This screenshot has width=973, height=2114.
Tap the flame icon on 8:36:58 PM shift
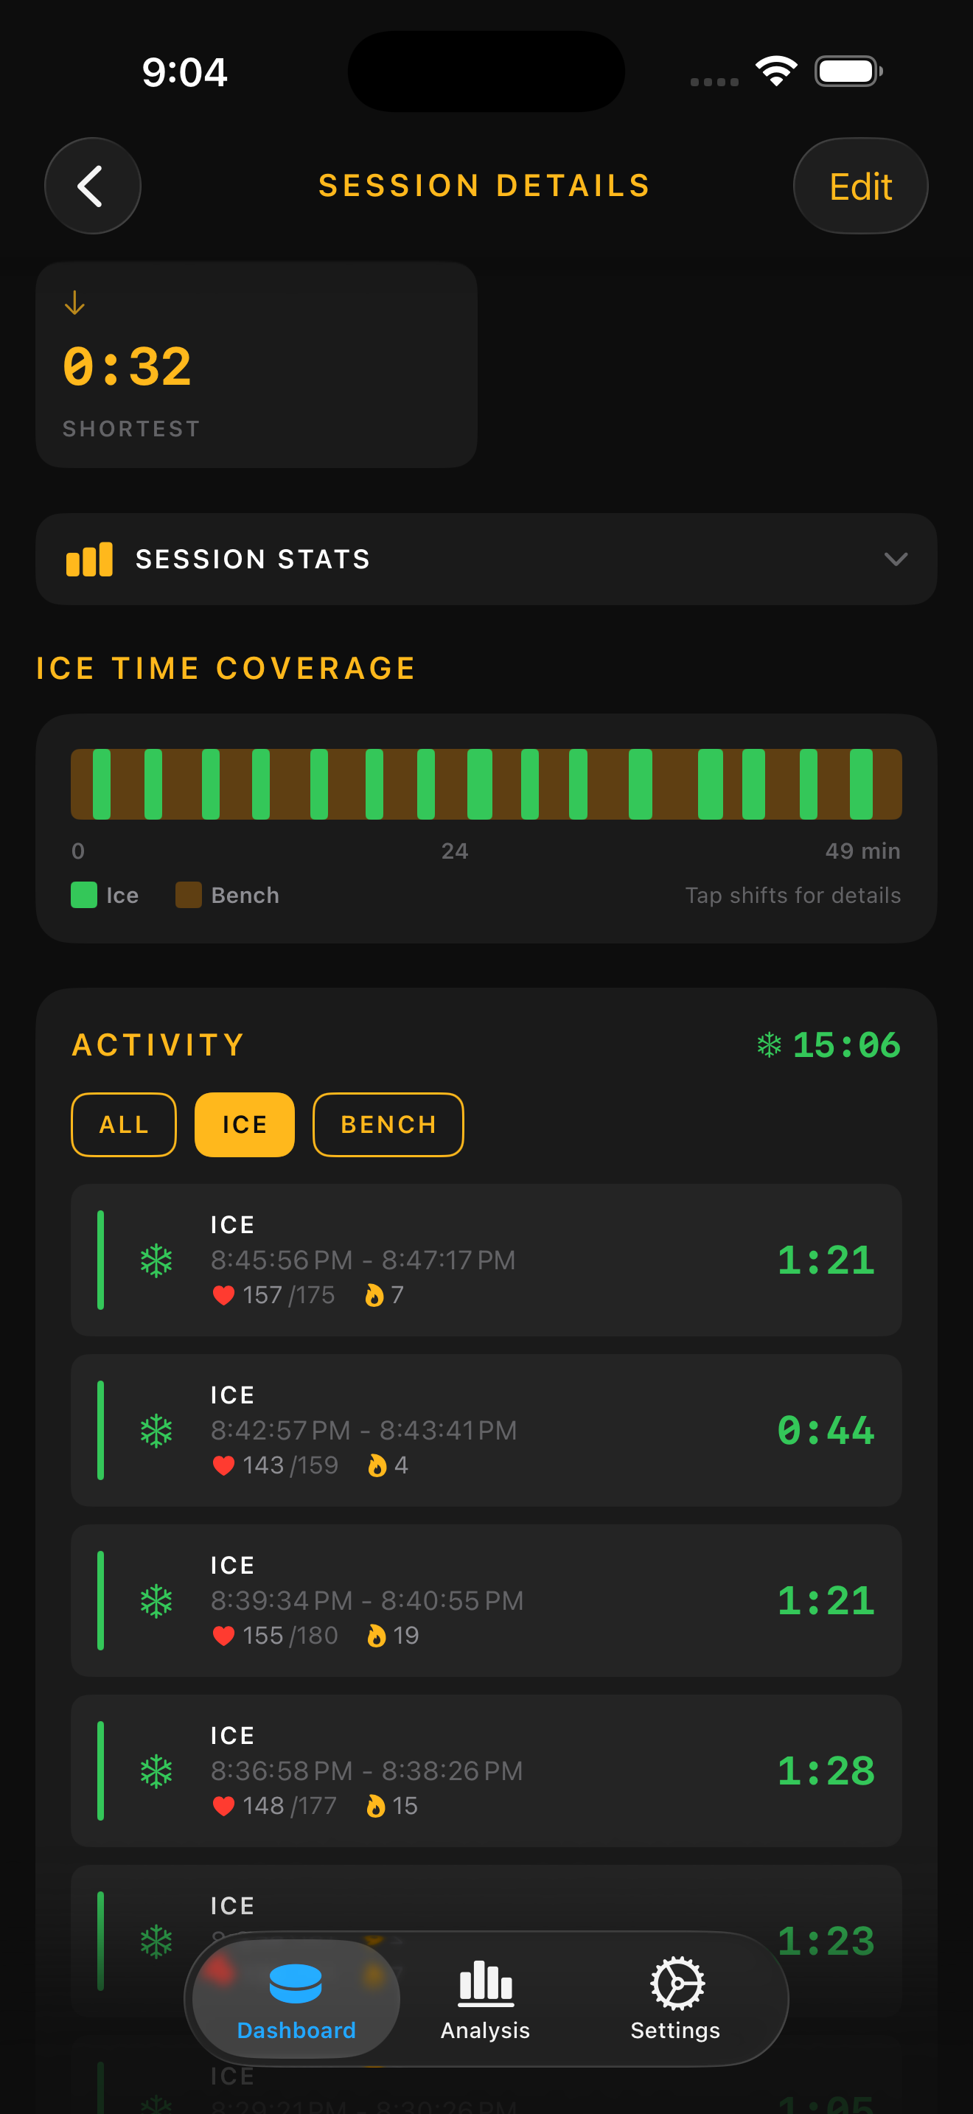tap(376, 1805)
